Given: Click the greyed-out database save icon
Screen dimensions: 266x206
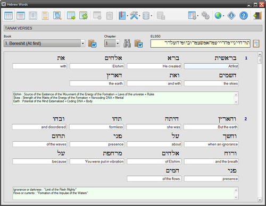Looking at the screenshot, I should [x=161, y=16].
